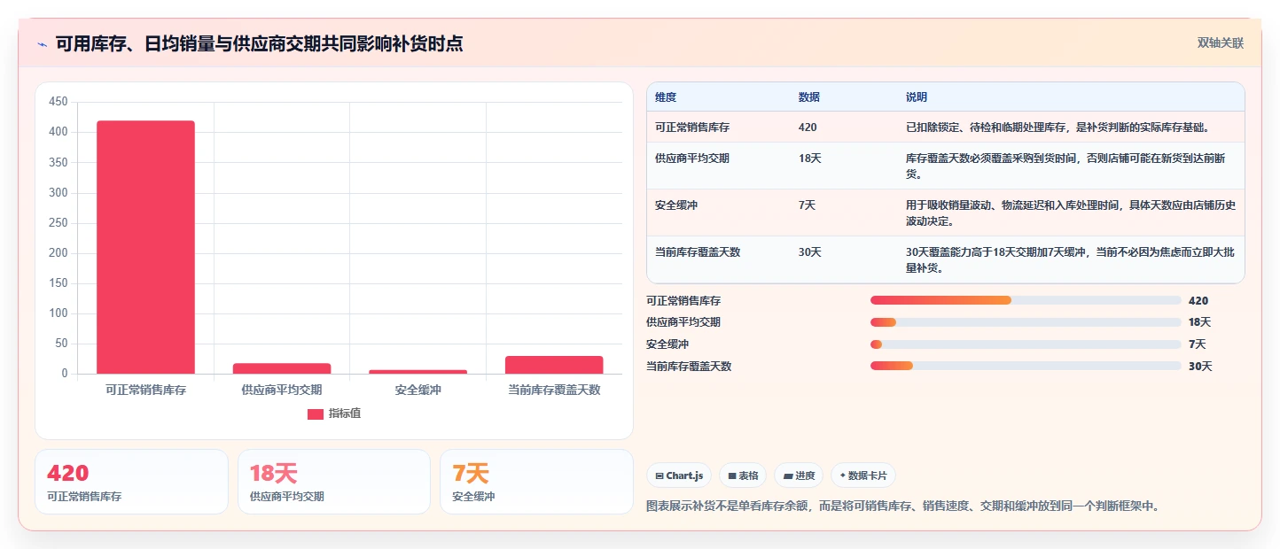Click the 30天 progress value label

pyautogui.click(x=1200, y=367)
